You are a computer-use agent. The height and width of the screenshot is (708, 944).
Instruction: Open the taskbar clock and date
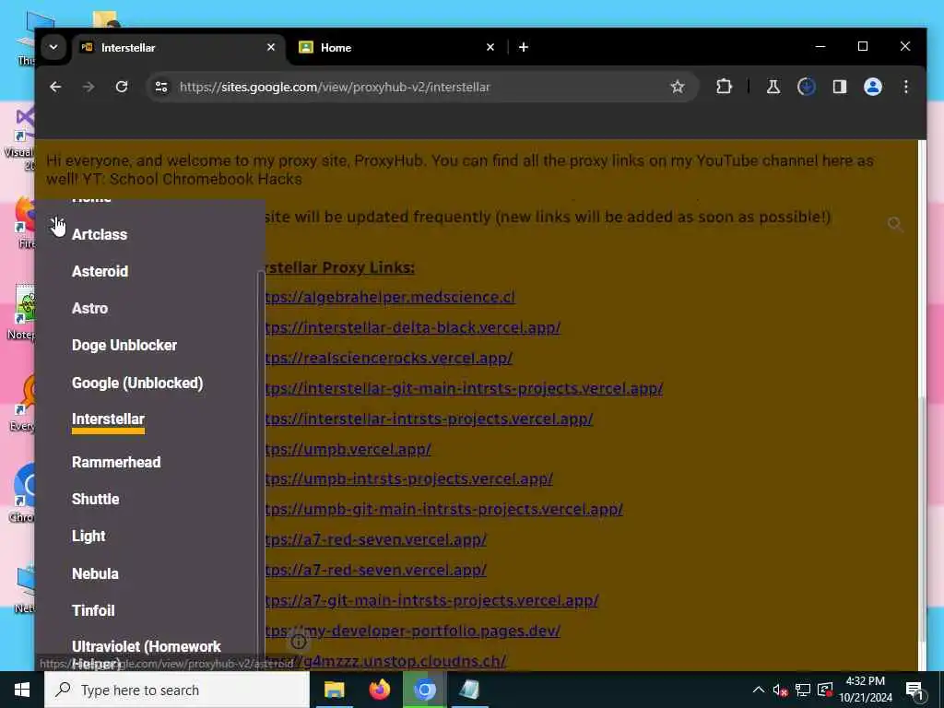(866, 690)
